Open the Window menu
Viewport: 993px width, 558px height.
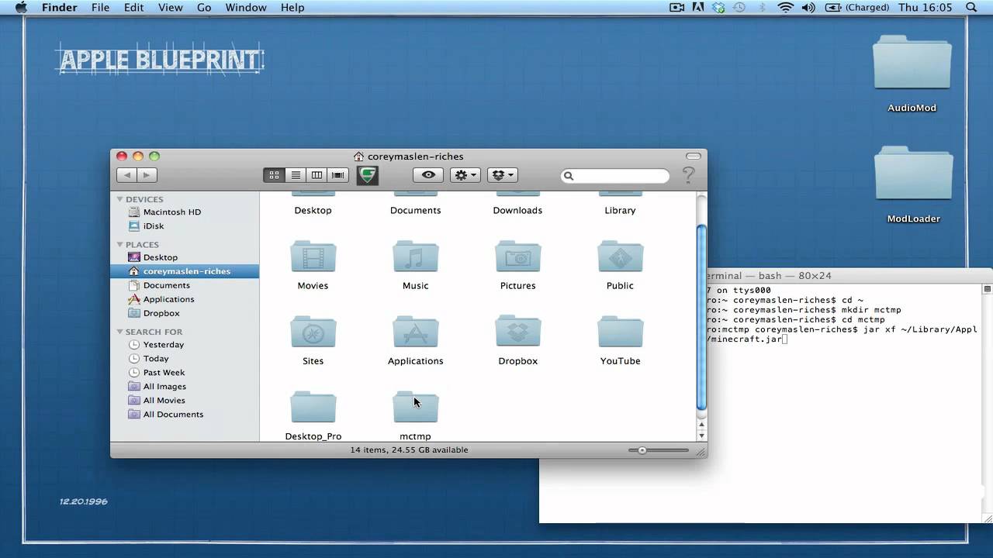[245, 8]
